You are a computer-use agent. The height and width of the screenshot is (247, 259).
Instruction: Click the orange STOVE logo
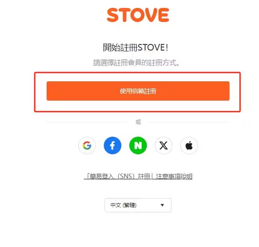[138, 15]
